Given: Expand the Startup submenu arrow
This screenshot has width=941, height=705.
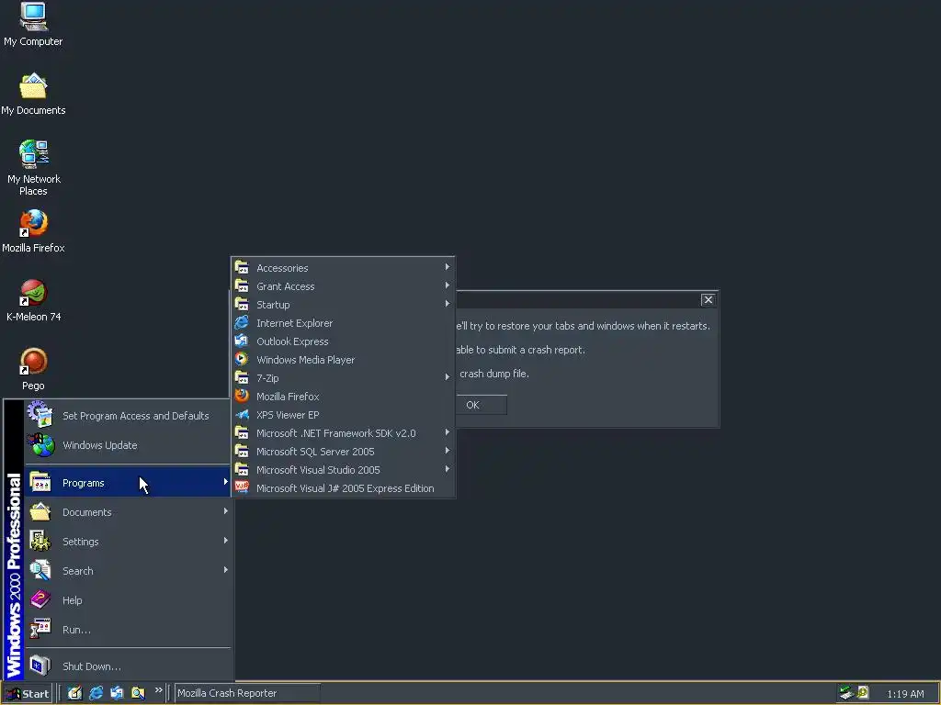Looking at the screenshot, I should pos(448,304).
